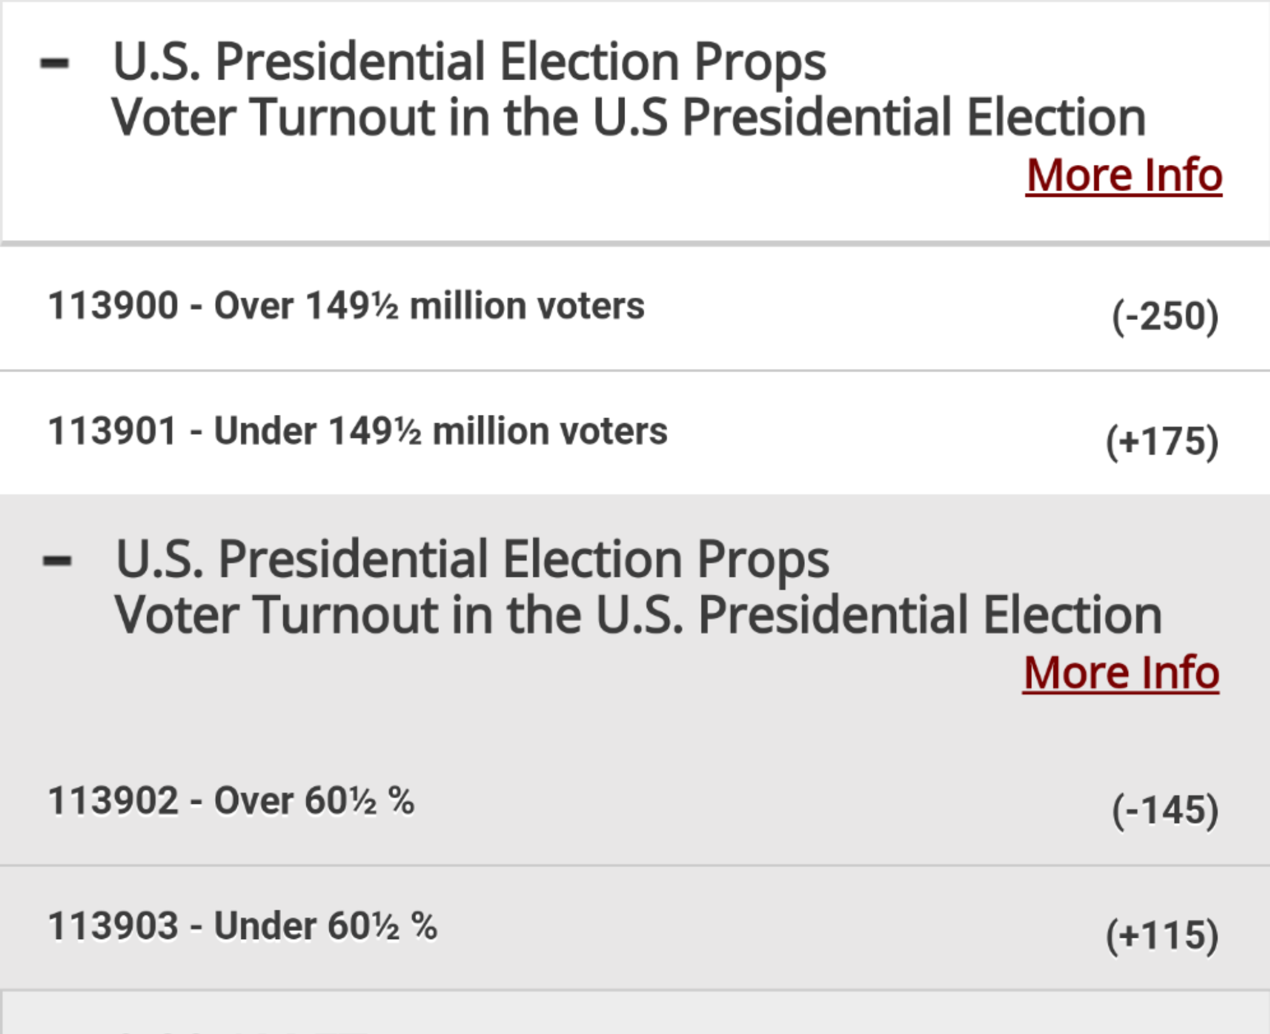Viewport: 1270px width, 1034px height.
Task: Click bet number 113903
Action: [113, 926]
